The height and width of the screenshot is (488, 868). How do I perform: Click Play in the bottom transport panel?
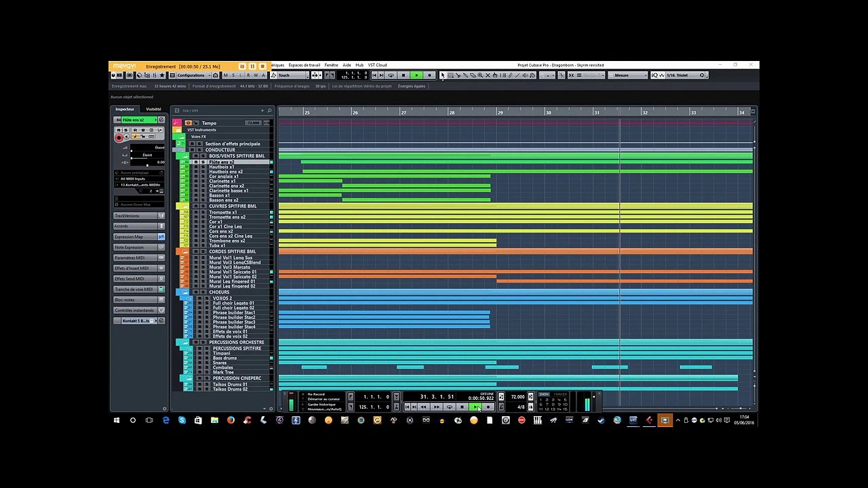475,407
